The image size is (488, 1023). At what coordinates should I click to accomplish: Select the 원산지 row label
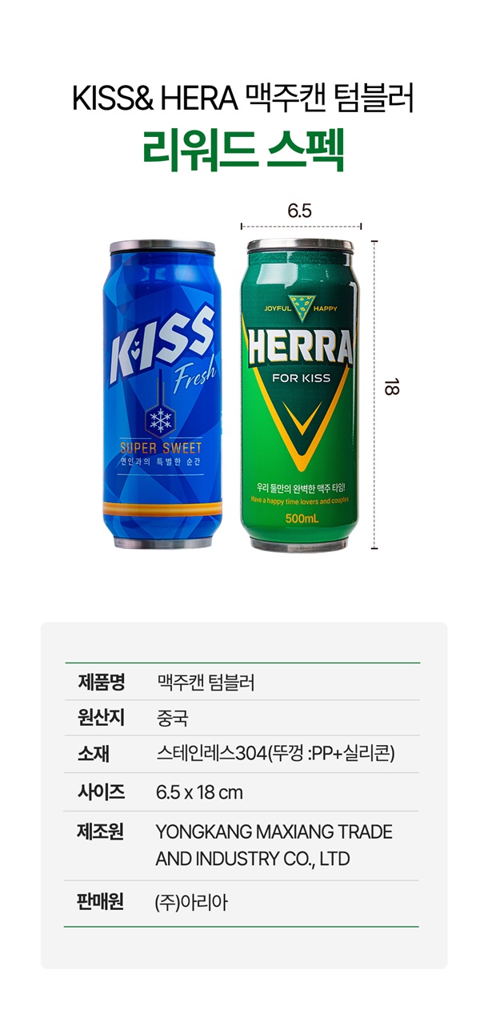point(101,717)
